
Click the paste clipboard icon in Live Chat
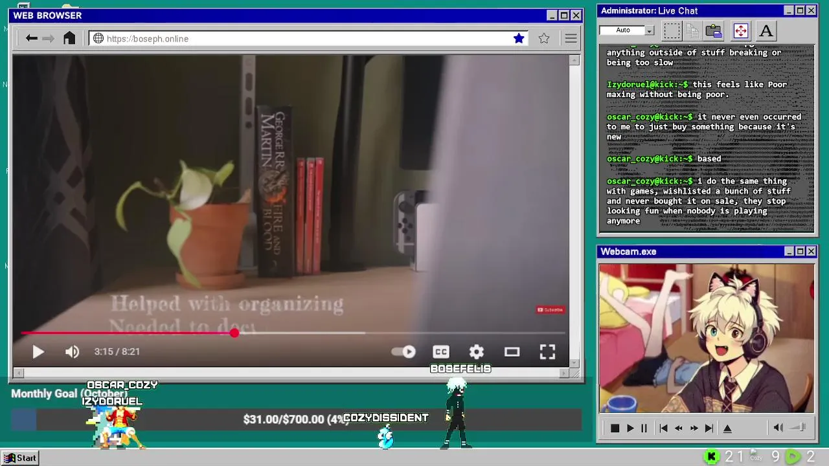(x=714, y=30)
